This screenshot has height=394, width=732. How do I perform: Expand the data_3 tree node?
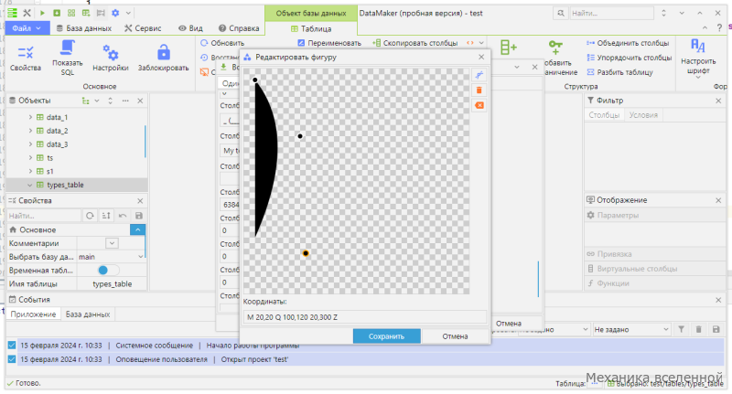pos(30,144)
